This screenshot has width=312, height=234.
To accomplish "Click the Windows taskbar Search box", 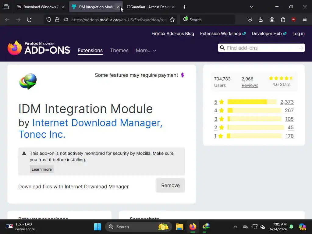I will tap(139, 227).
